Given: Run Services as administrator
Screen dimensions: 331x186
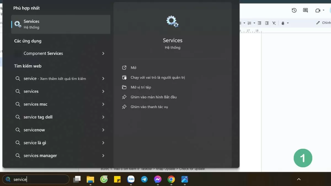Looking at the screenshot, I should (158, 77).
